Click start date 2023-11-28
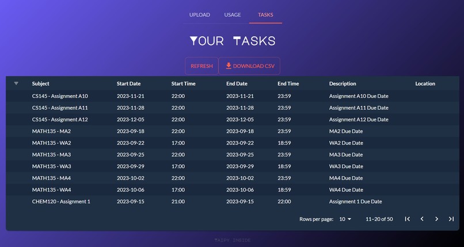The image size is (464, 247). [131, 108]
